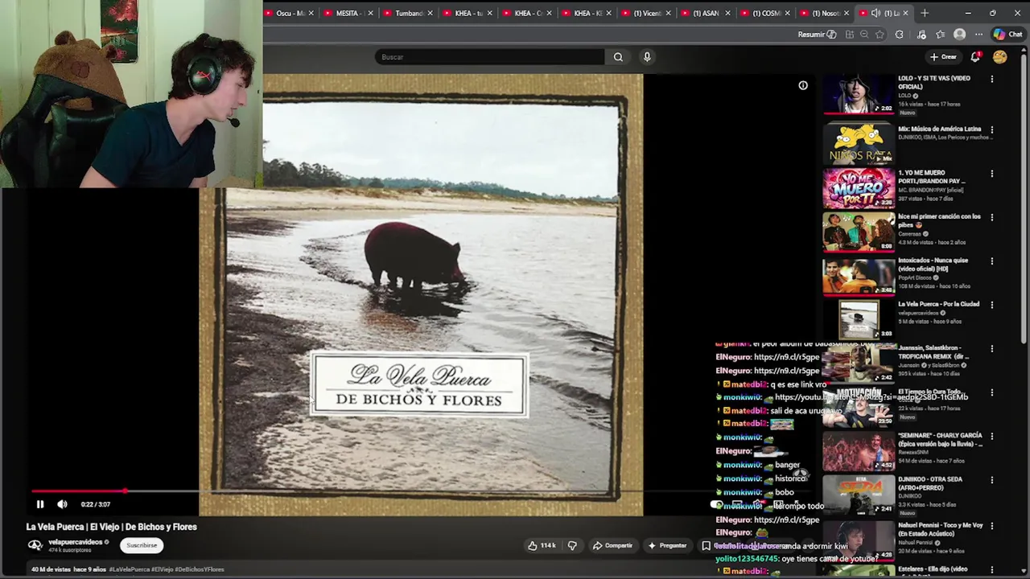Pause the video with the pause button
The height and width of the screenshot is (579, 1030).
click(x=40, y=504)
